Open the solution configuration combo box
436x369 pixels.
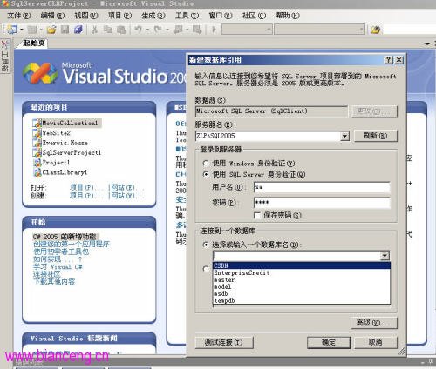(247, 30)
